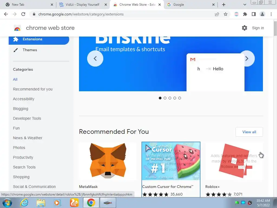The height and width of the screenshot is (208, 277).
Task: Show next banner with right chevron
Action: tap(247, 58)
